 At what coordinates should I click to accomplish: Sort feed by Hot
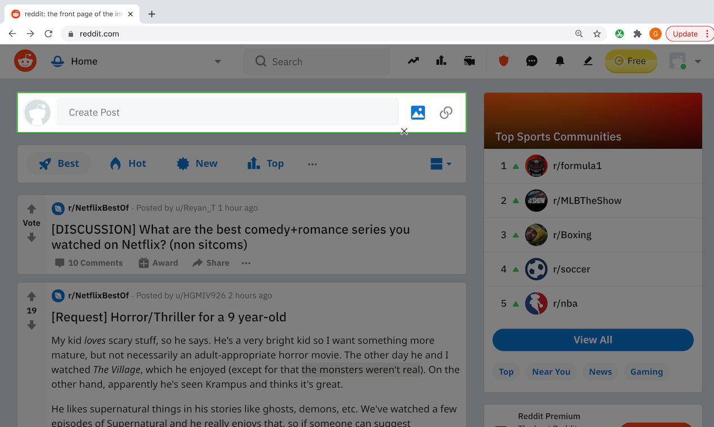[x=128, y=163]
